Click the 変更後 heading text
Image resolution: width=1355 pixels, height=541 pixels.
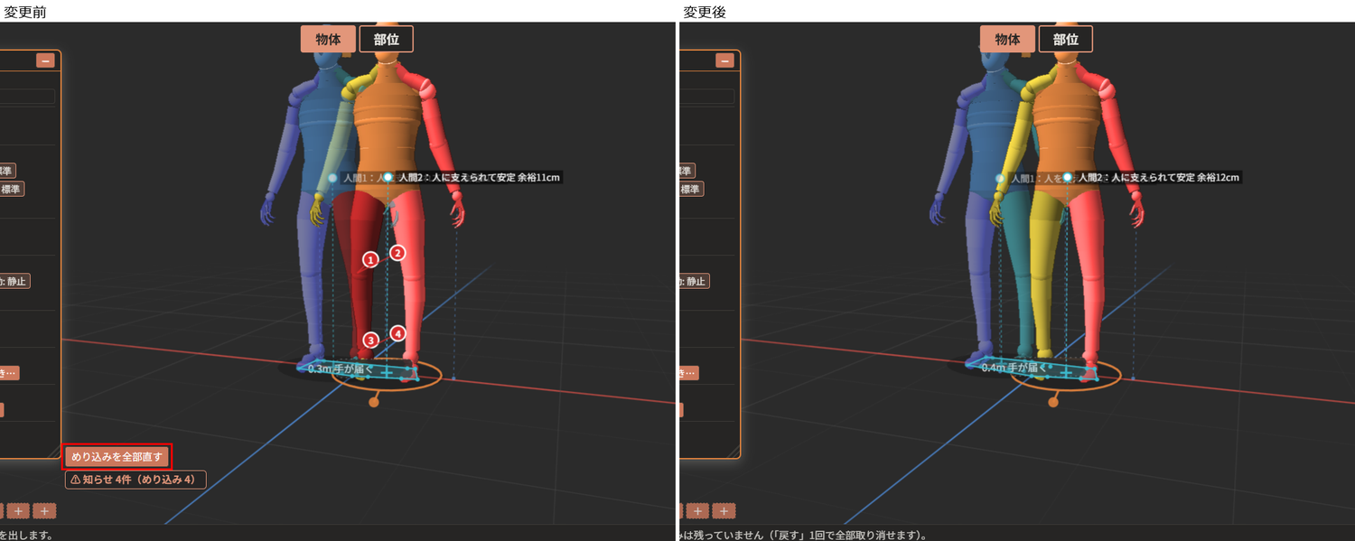(x=705, y=12)
